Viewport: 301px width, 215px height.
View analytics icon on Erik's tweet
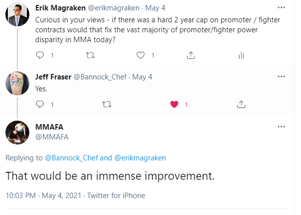point(241,56)
